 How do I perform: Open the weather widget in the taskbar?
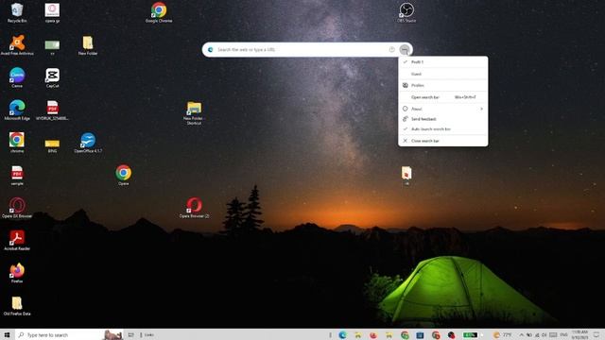[x=503, y=335]
